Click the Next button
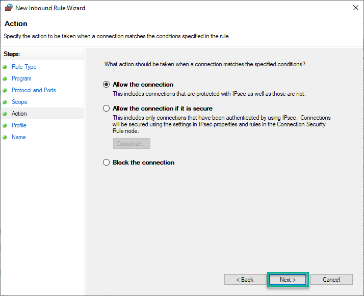Screen dimensions: 364x296 (x=288, y=280)
